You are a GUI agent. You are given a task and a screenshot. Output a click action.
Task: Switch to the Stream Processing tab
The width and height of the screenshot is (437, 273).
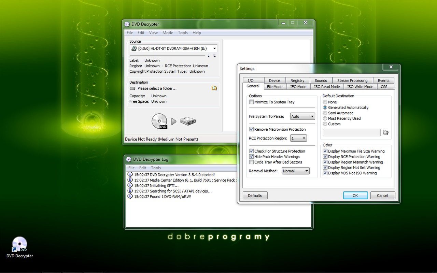(352, 81)
